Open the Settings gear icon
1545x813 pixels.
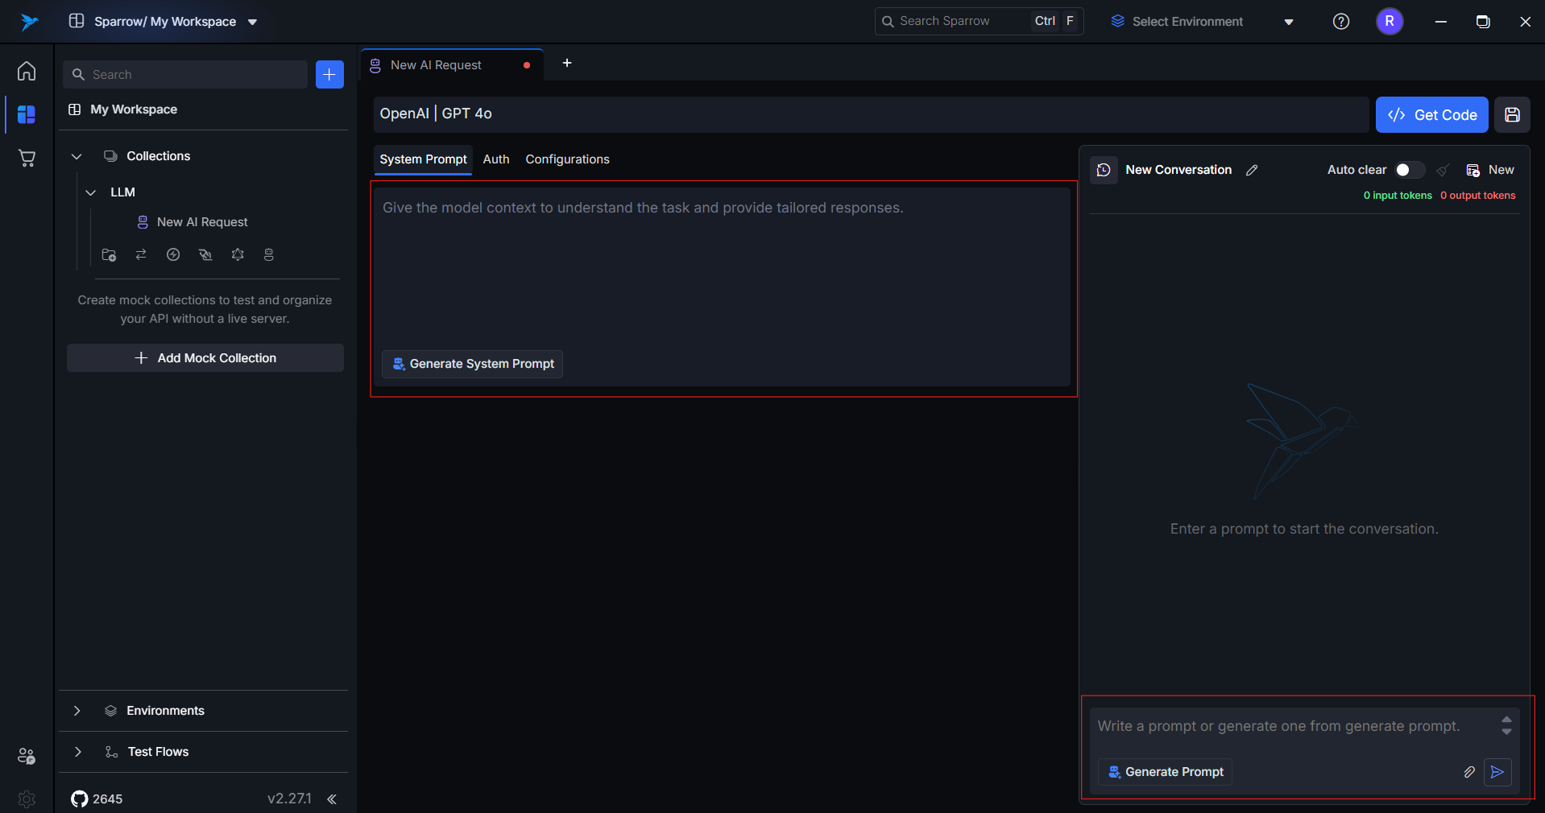(27, 799)
